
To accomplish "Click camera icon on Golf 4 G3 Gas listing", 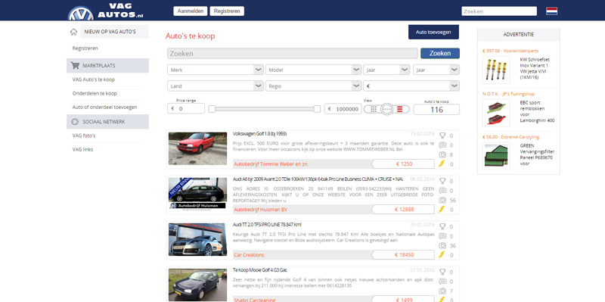I will click(442, 291).
